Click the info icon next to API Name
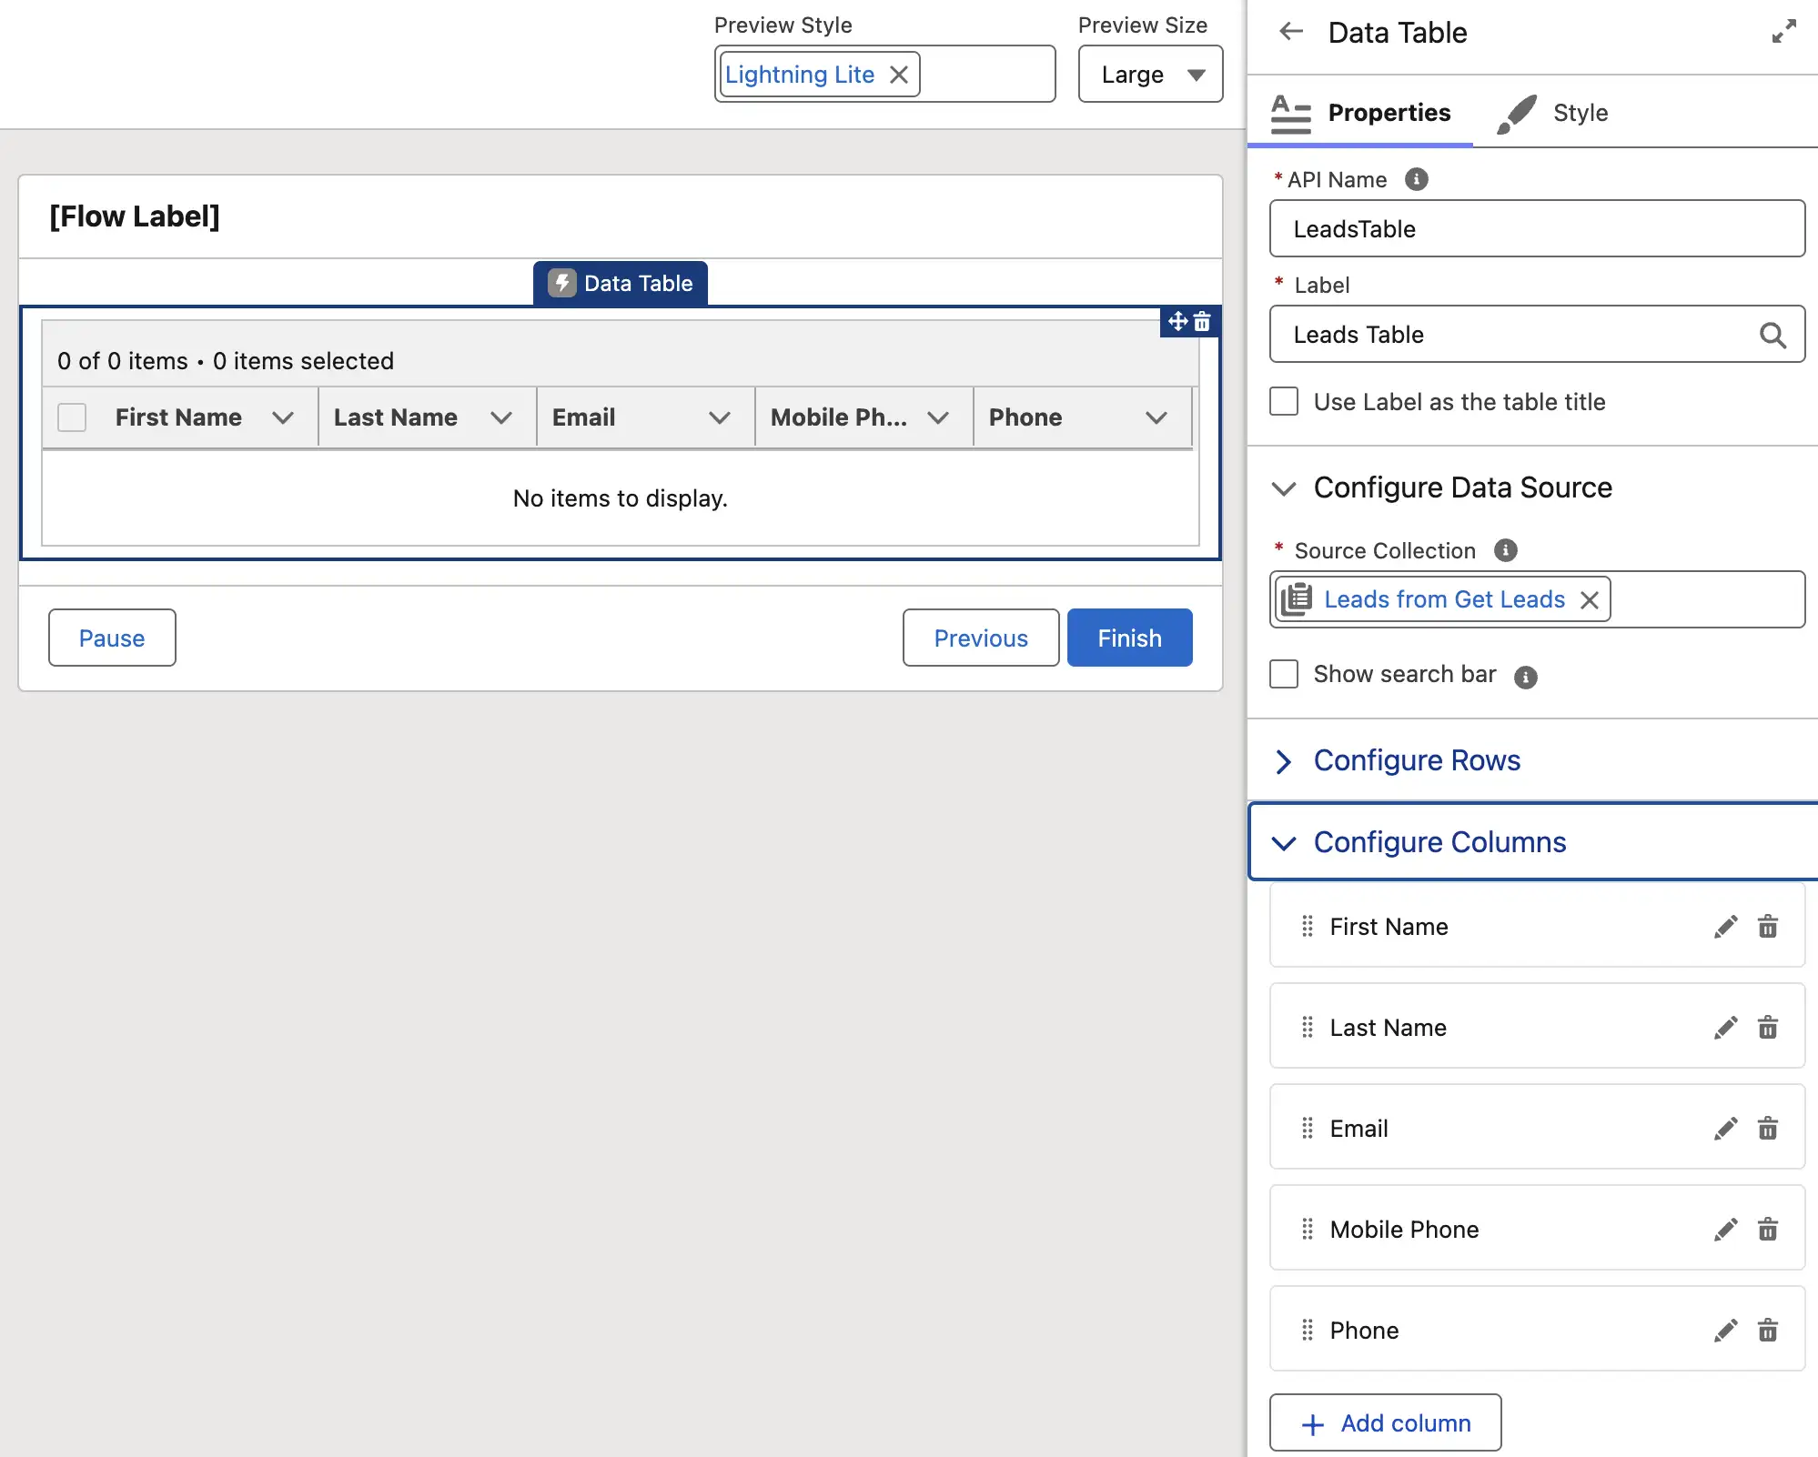Screen dimensions: 1818x1457 [x=1416, y=179]
